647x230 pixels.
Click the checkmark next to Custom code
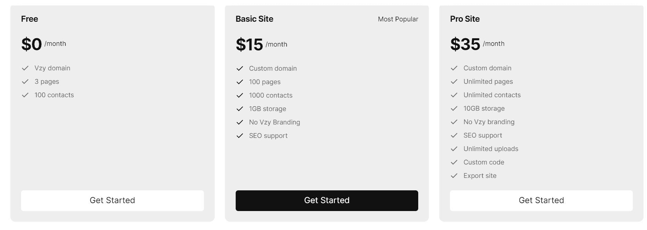(454, 162)
